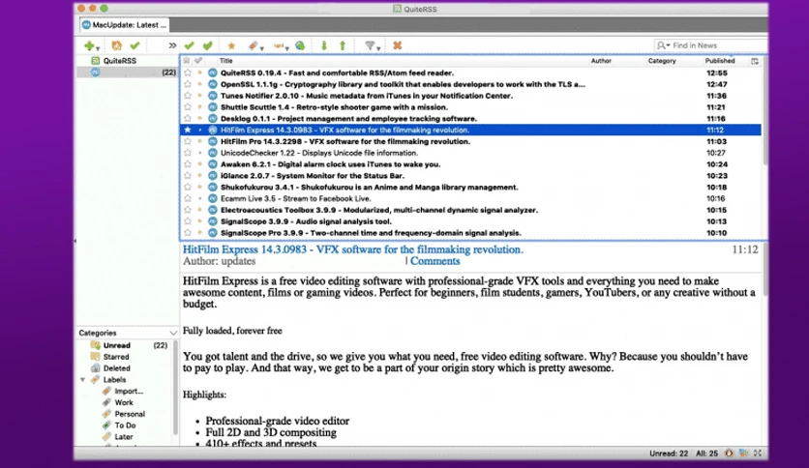The image size is (809, 468).
Task: Select the QuiteRSS folder in feed tree
Action: point(120,61)
